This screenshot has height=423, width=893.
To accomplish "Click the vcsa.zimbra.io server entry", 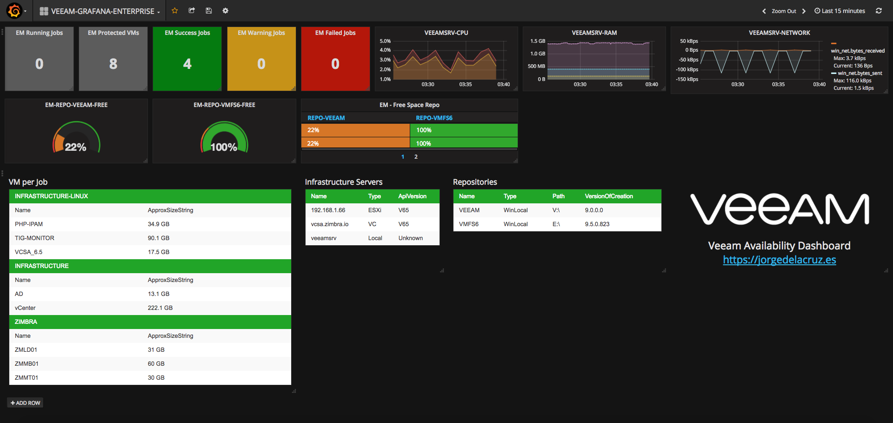I will [x=329, y=224].
